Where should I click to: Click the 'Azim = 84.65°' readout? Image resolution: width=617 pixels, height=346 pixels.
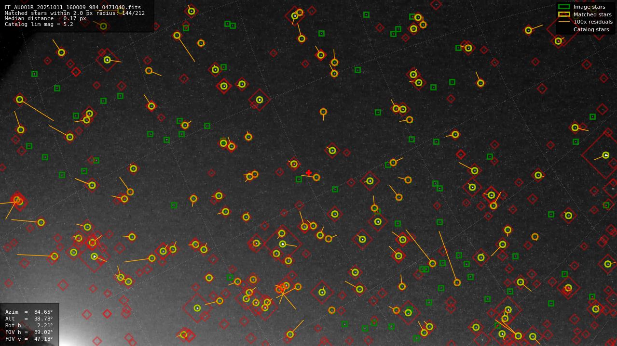tap(29, 312)
